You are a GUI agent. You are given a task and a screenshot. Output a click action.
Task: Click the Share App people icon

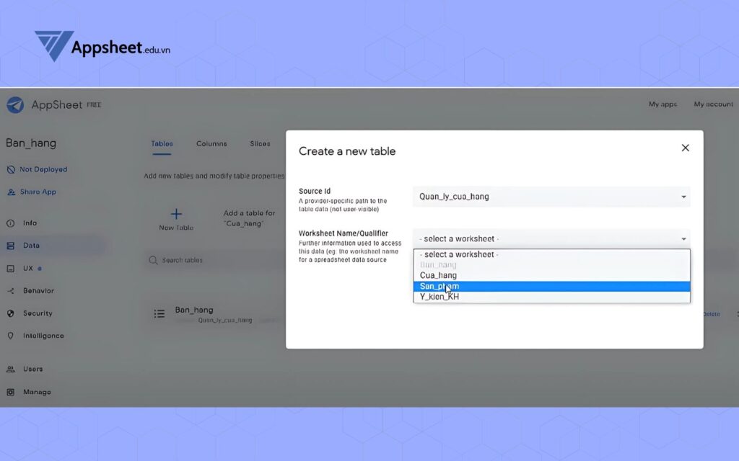[11, 192]
